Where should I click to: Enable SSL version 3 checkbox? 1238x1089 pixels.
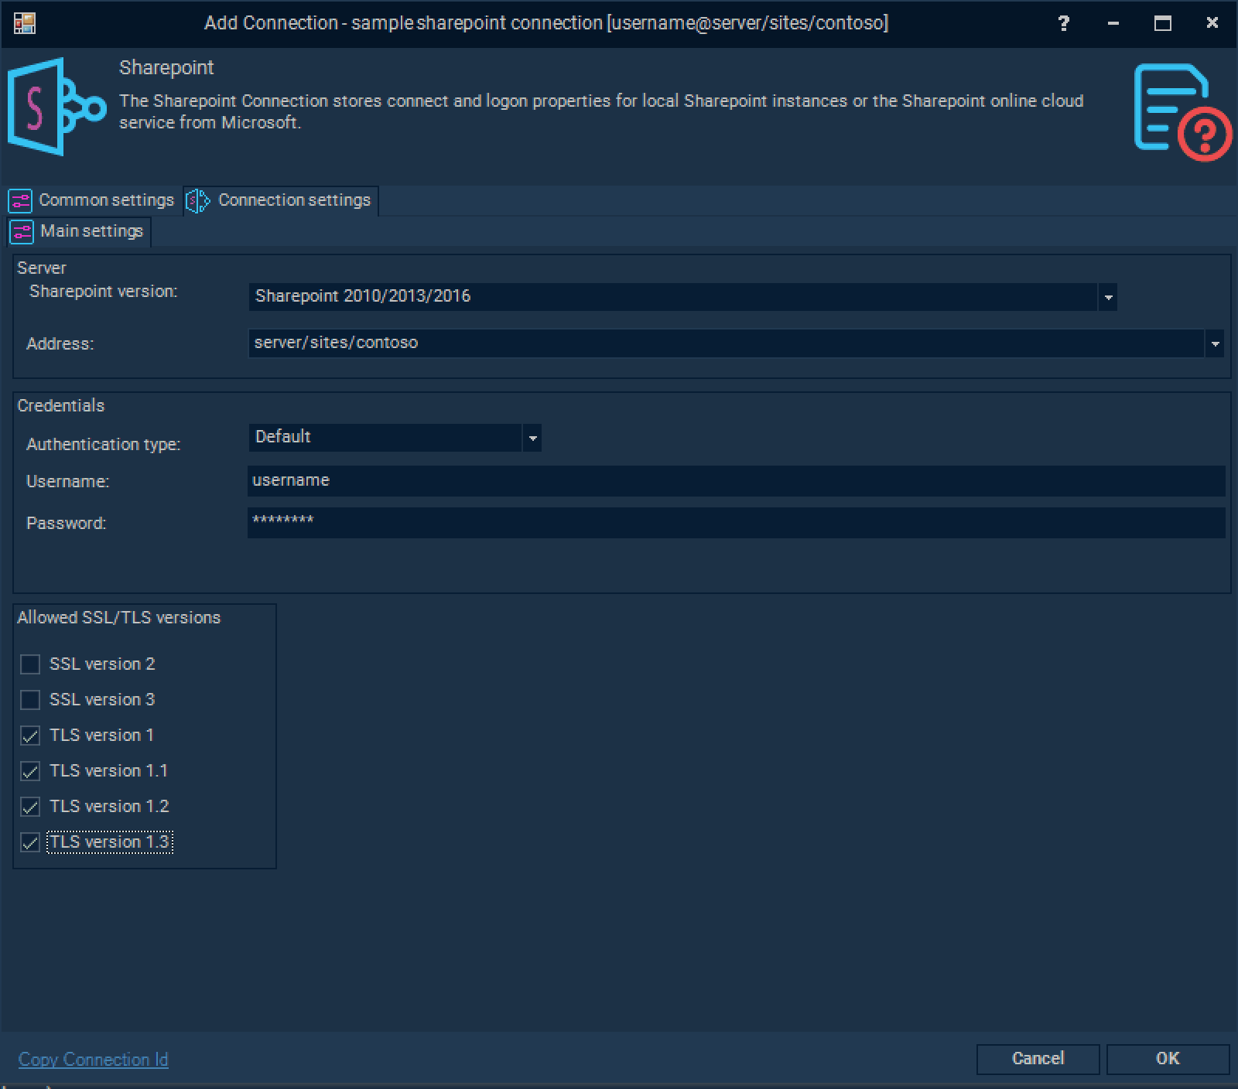(30, 700)
